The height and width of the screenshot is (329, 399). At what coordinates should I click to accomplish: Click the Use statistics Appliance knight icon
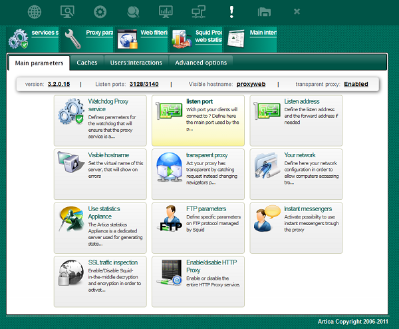tap(71, 219)
